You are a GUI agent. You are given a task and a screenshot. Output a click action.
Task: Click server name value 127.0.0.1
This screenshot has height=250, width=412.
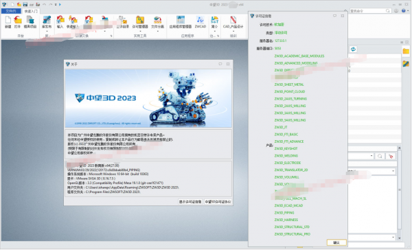[281, 41]
